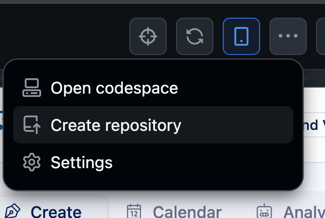The image size is (325, 218).
Task: Click the repository upload arrow icon
Action: (32, 125)
